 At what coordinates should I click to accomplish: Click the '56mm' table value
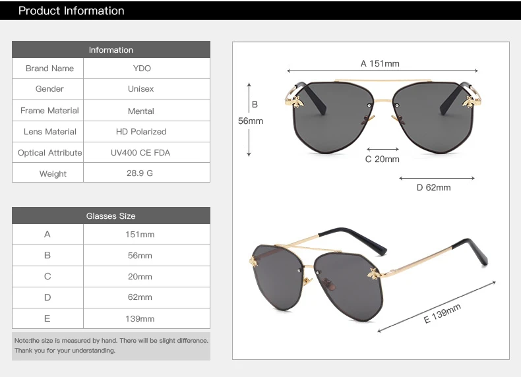pyautogui.click(x=140, y=256)
